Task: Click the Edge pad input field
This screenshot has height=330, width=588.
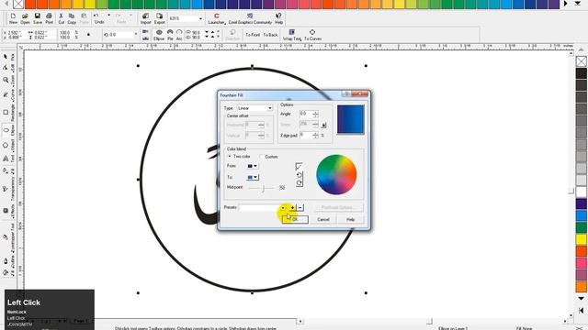Action: pos(306,135)
